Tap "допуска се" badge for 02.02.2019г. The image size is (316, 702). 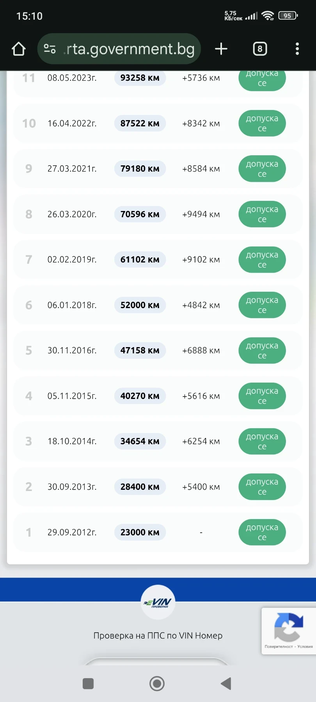pos(262,260)
